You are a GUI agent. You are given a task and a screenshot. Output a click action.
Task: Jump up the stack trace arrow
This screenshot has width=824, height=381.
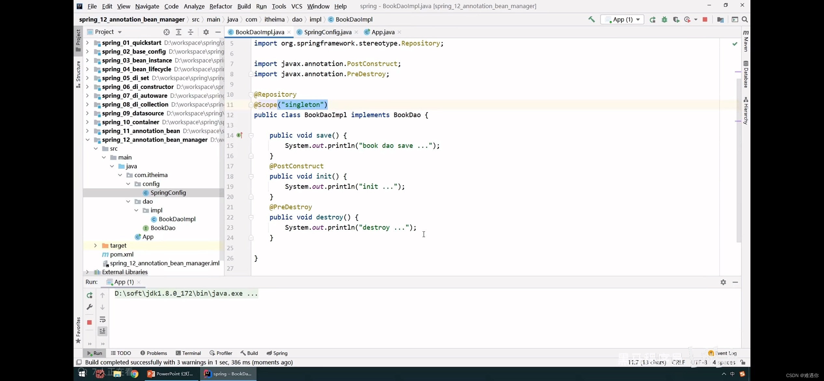103,295
